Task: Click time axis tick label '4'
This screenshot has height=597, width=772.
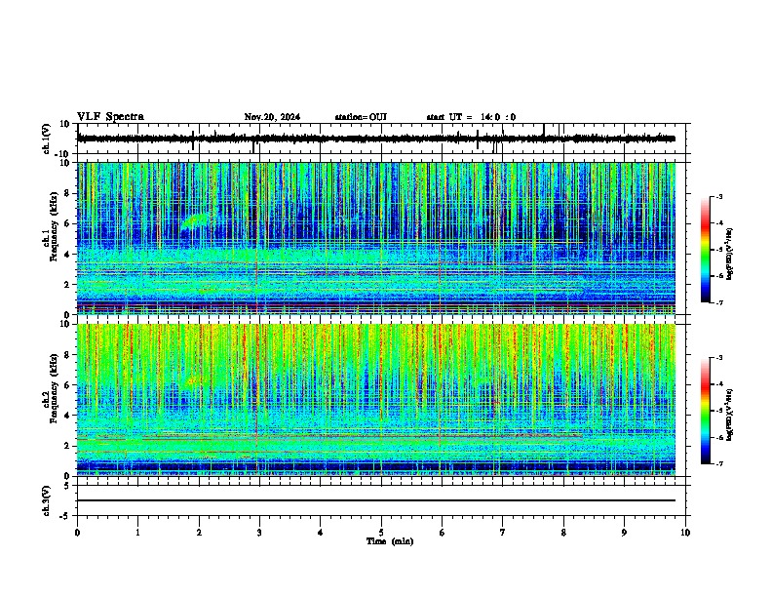Action: tap(321, 533)
